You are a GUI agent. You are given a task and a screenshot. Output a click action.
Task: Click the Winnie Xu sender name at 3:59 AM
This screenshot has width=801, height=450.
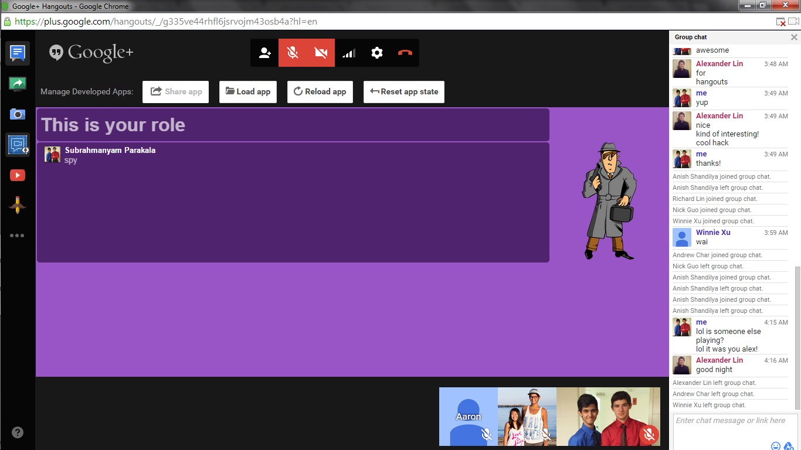point(713,233)
